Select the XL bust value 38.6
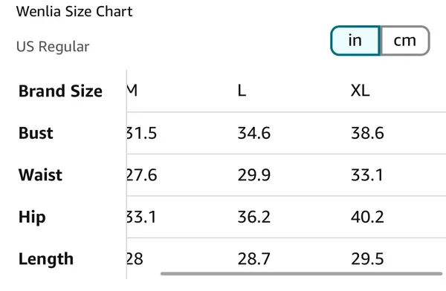 [x=367, y=133]
